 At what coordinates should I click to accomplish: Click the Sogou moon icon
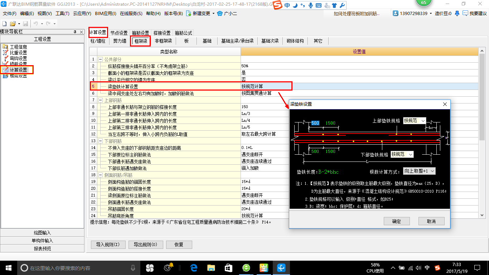click(295, 5)
